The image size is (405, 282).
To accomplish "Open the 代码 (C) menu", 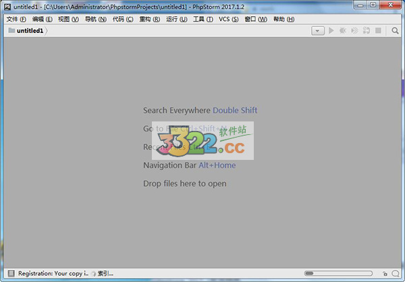I will pyautogui.click(x=123, y=19).
